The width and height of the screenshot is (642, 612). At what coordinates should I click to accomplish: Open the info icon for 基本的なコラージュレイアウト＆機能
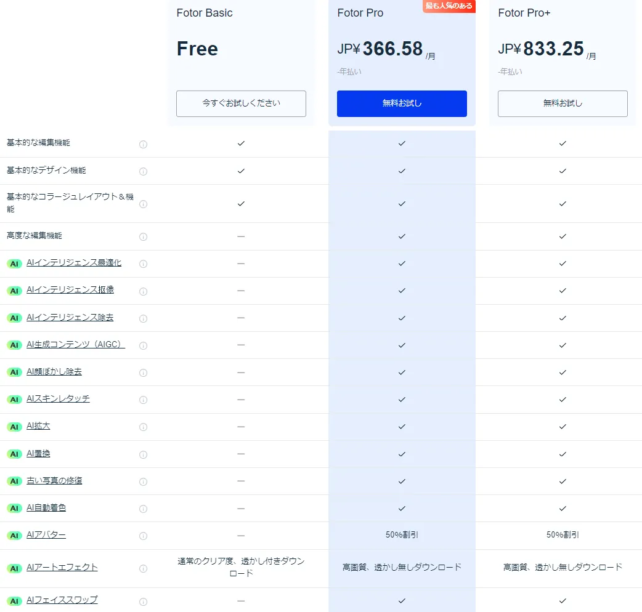point(144,204)
